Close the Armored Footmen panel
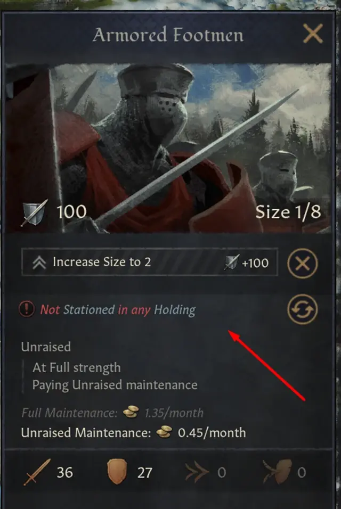 [313, 34]
